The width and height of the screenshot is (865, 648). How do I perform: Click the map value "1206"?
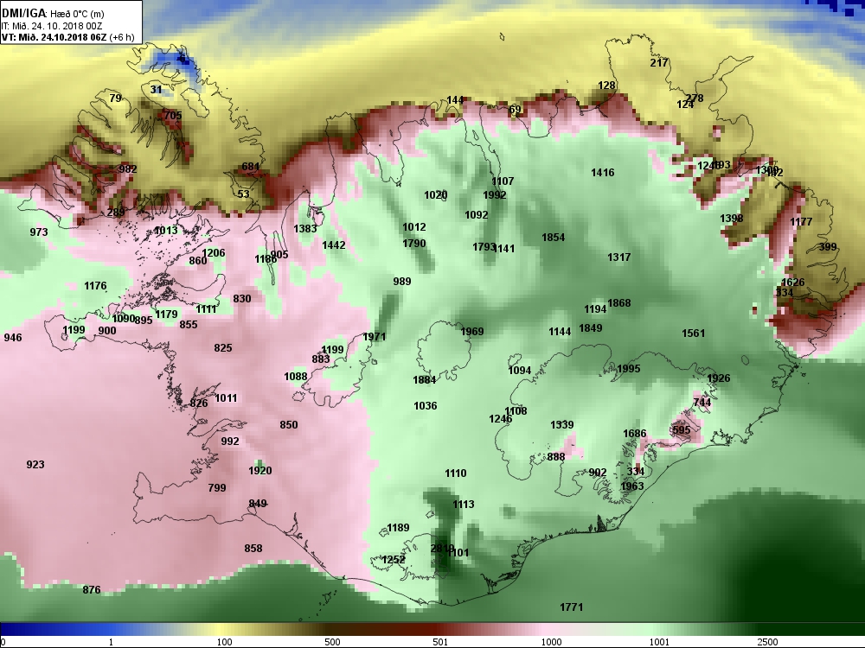(214, 253)
